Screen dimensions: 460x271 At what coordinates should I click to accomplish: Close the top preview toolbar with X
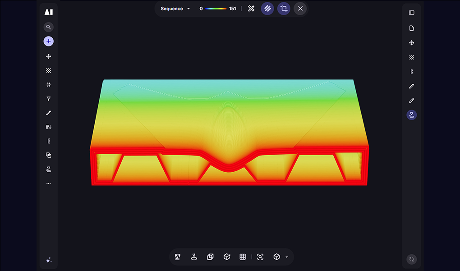(x=300, y=9)
